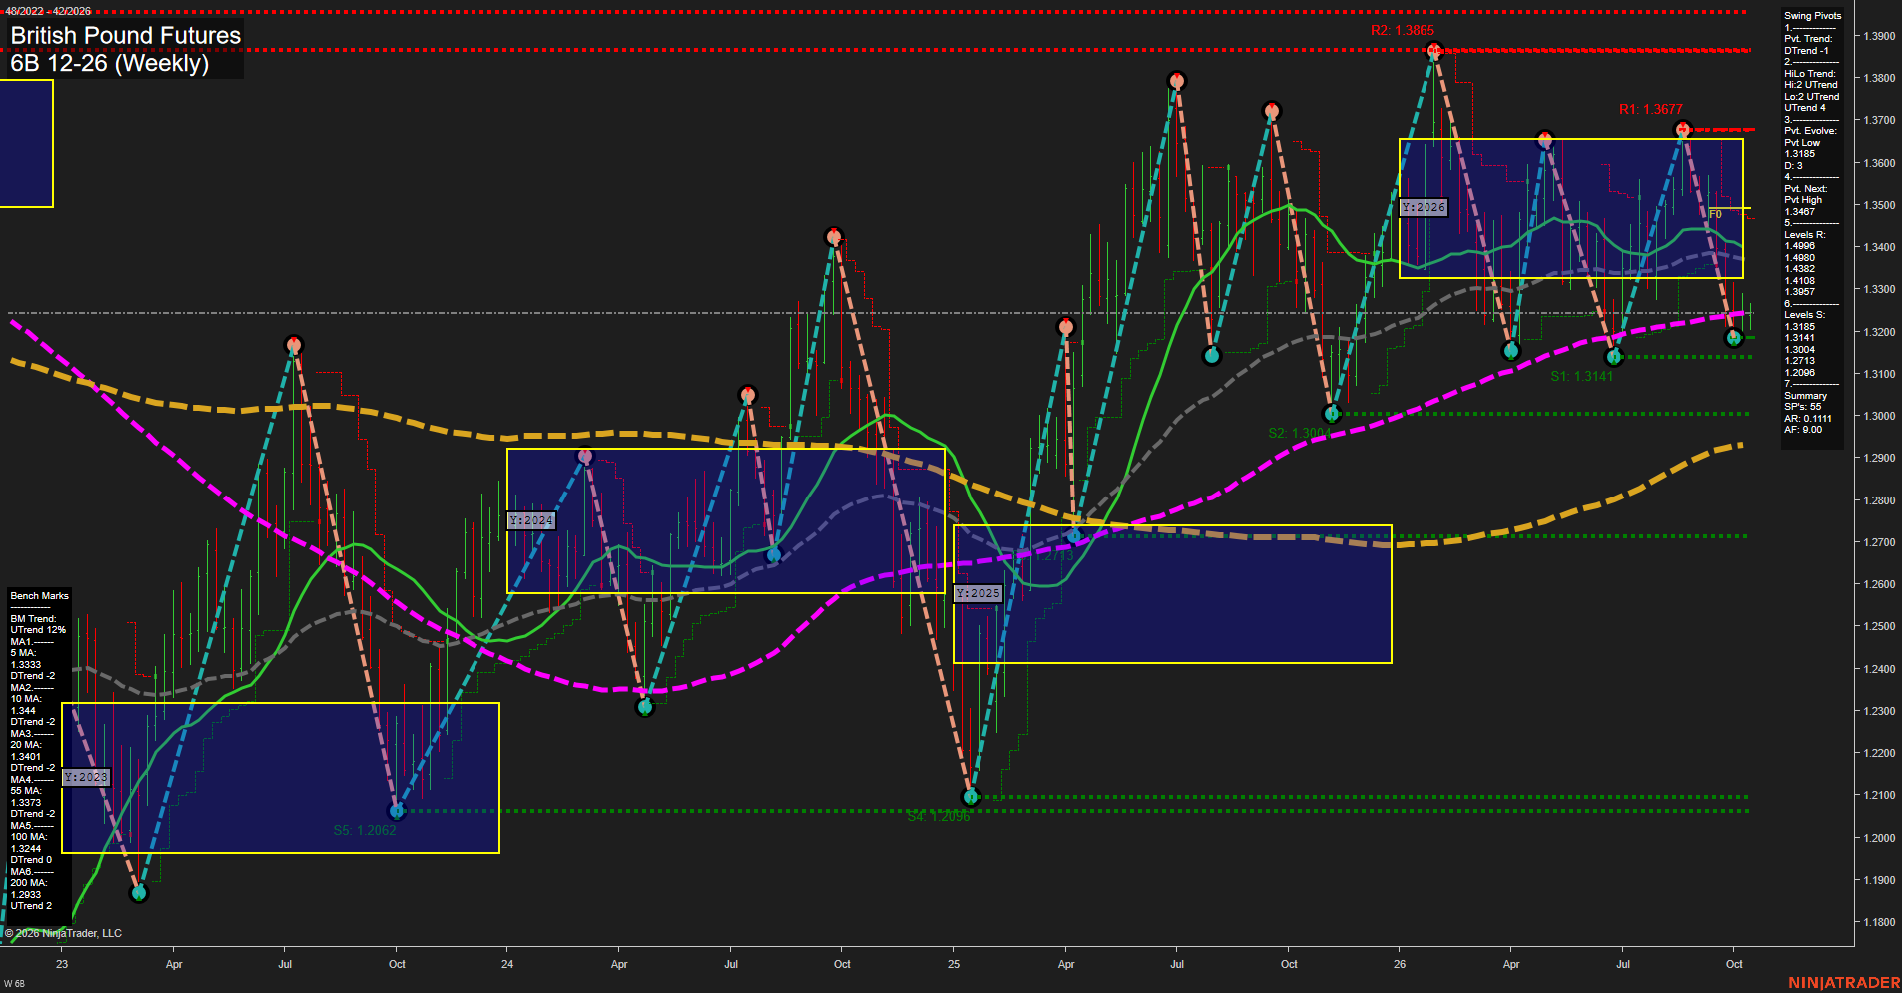Select the 20 MA value 1.3401
The image size is (1902, 993).
(26, 757)
